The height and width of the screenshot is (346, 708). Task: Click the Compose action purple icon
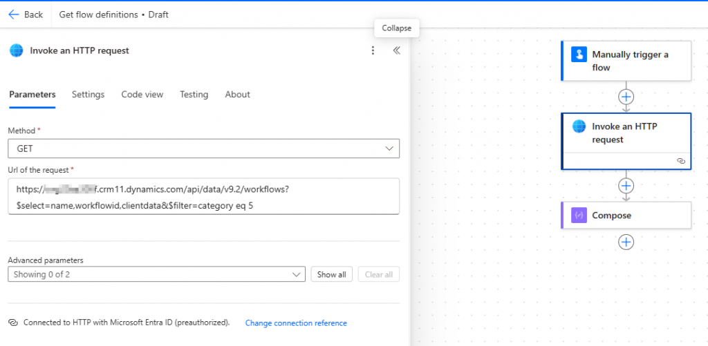pos(579,215)
